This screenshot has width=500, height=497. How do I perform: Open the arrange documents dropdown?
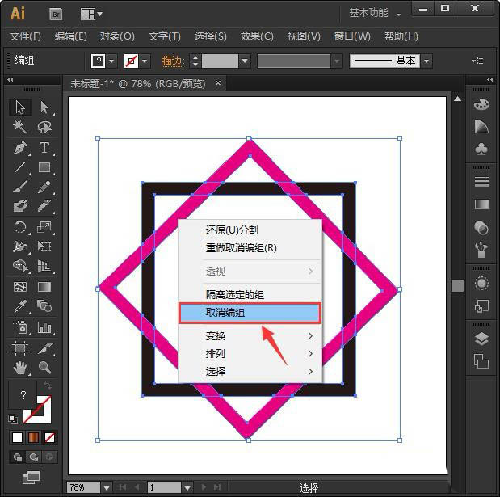tap(91, 14)
